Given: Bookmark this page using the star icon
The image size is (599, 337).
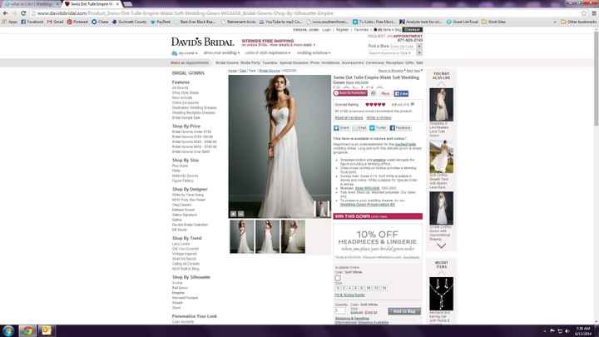Looking at the screenshot, I should (x=584, y=13).
